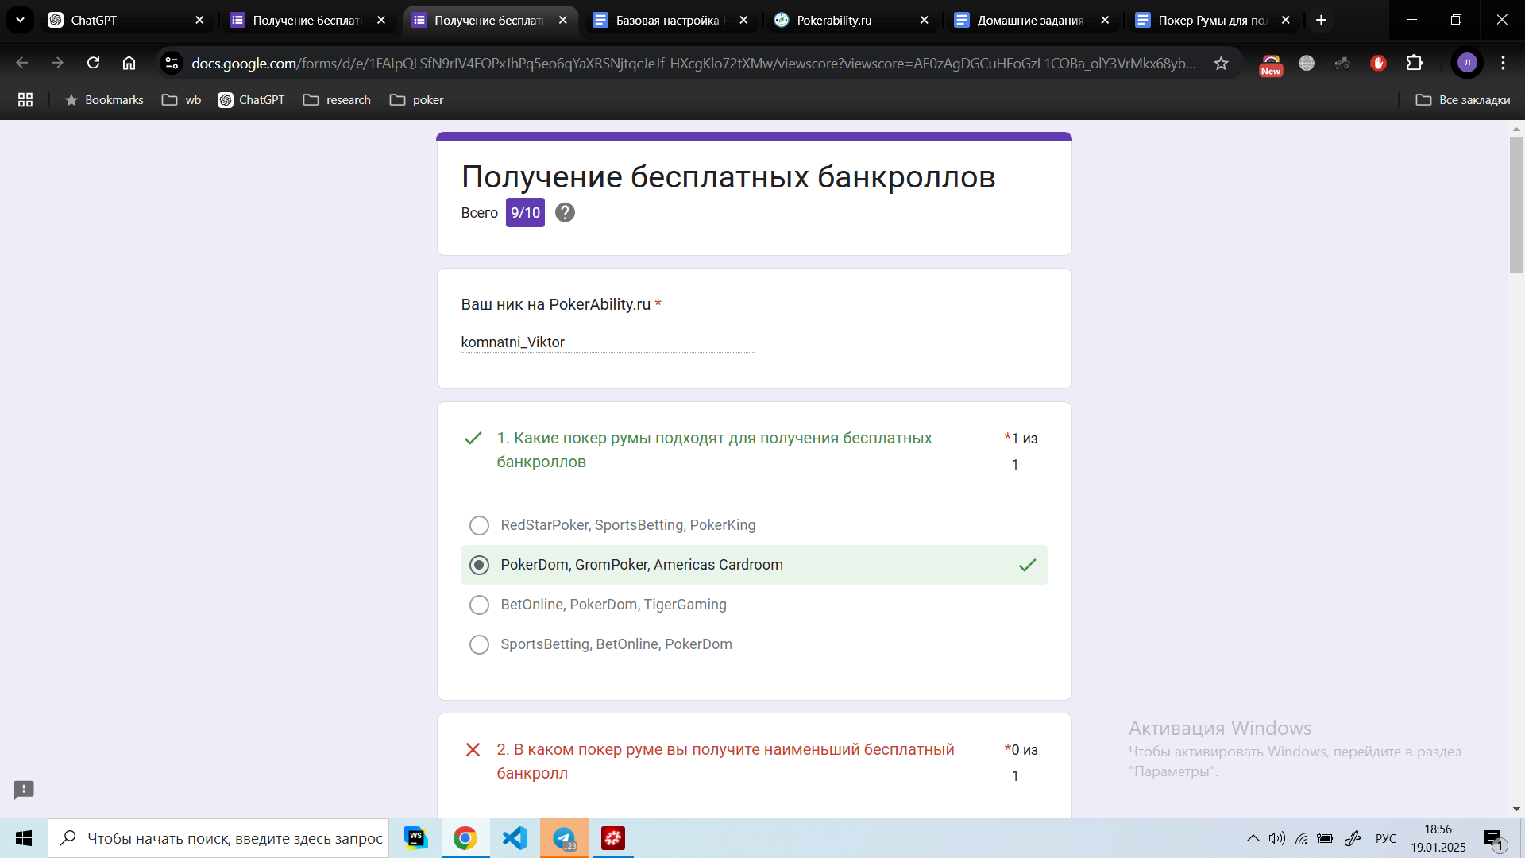Open WebStorm from the taskbar
1525x858 pixels.
click(x=415, y=838)
